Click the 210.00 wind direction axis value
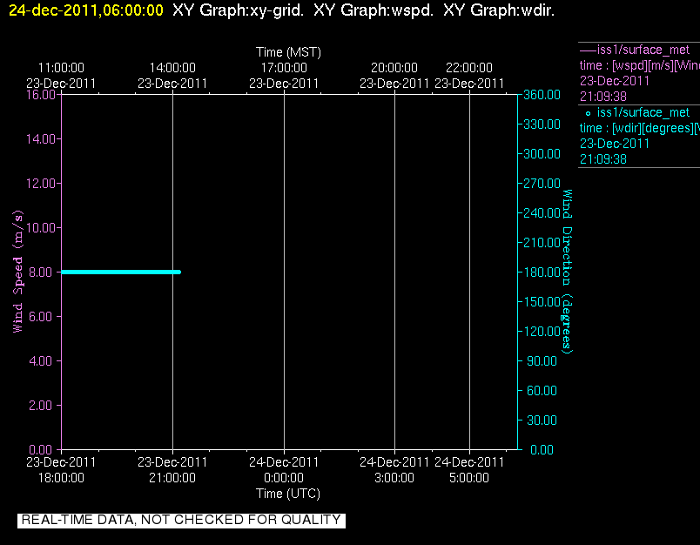700x545 pixels. tap(542, 242)
